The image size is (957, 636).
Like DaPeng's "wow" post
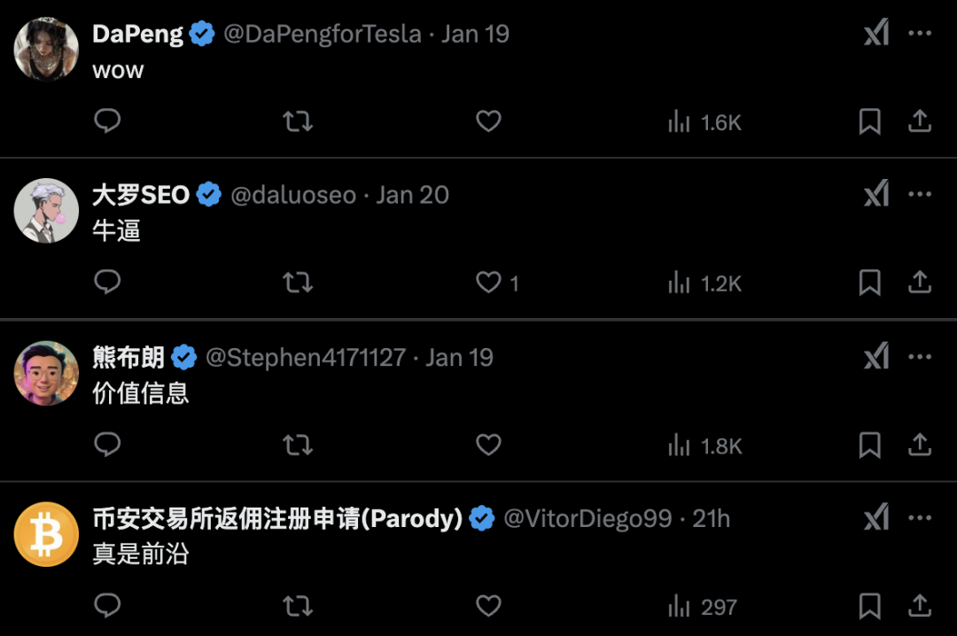coord(488,121)
